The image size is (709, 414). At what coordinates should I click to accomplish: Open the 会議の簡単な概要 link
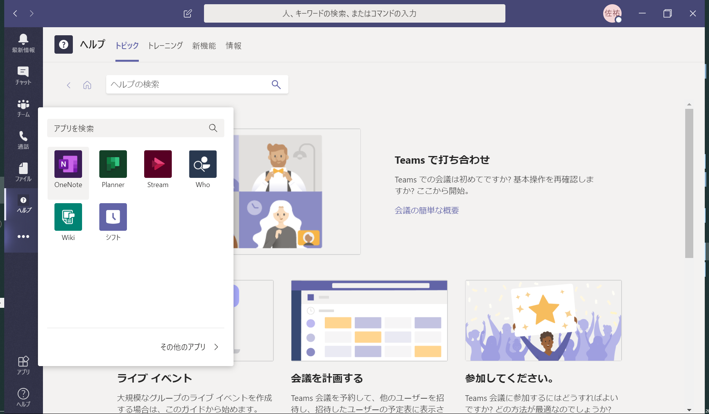click(x=427, y=210)
